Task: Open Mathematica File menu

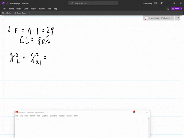Action: pyautogui.click(x=17, y=116)
